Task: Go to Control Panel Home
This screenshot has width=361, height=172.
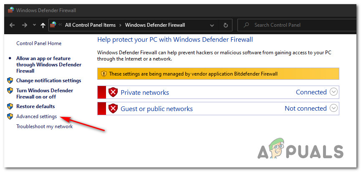Action: click(39, 43)
